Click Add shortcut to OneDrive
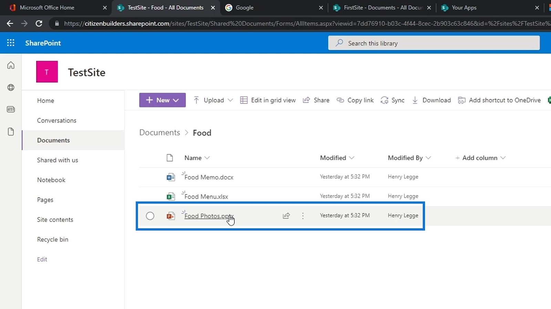The width and height of the screenshot is (551, 309). (499, 100)
